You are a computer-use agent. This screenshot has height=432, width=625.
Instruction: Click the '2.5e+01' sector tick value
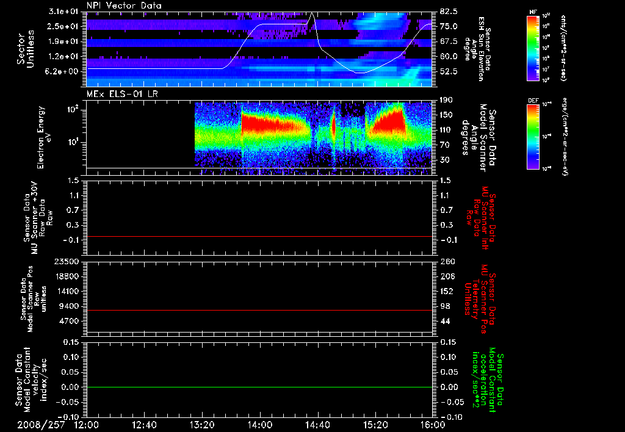(63, 26)
